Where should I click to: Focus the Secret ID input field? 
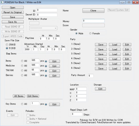pos(47,15)
